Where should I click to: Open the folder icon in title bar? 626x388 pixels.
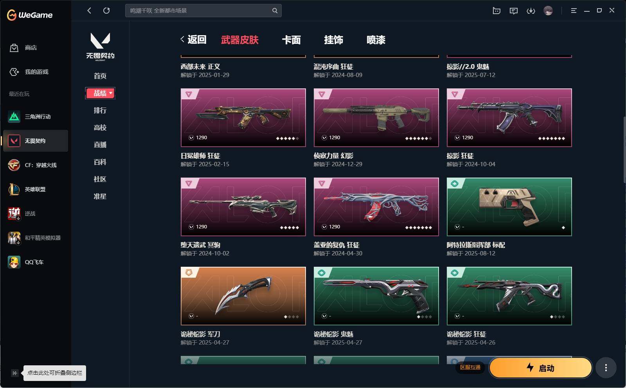(x=496, y=11)
